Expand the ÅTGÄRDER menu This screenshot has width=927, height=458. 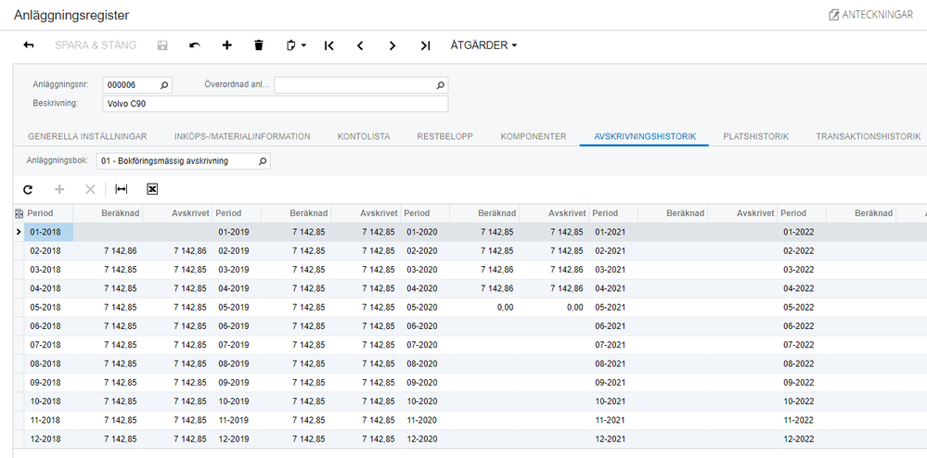(x=483, y=45)
